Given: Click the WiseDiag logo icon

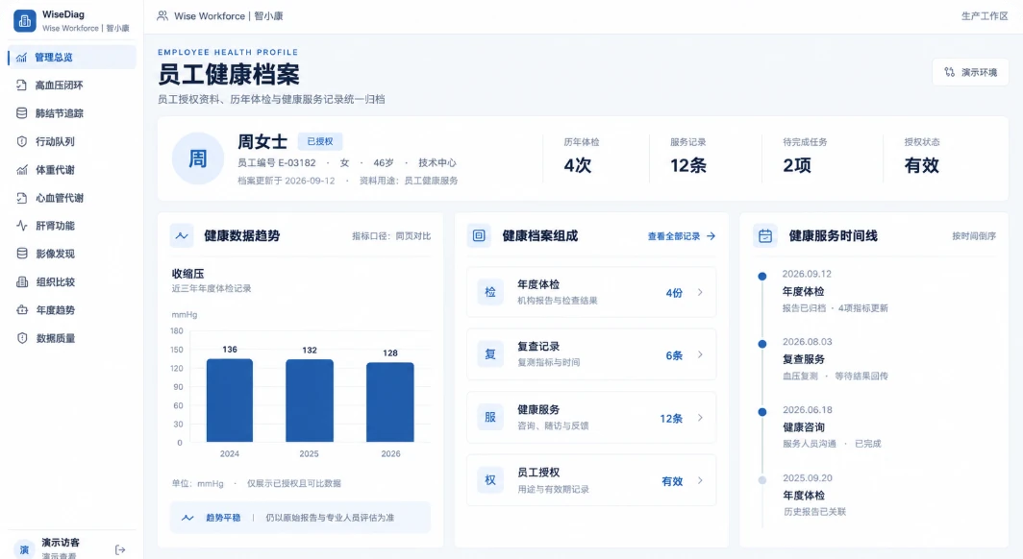Looking at the screenshot, I should point(25,21).
